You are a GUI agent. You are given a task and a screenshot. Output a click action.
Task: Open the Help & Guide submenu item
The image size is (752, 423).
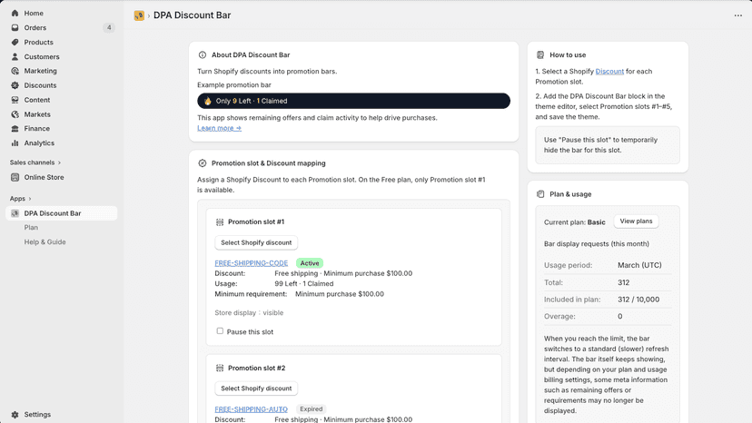click(45, 241)
